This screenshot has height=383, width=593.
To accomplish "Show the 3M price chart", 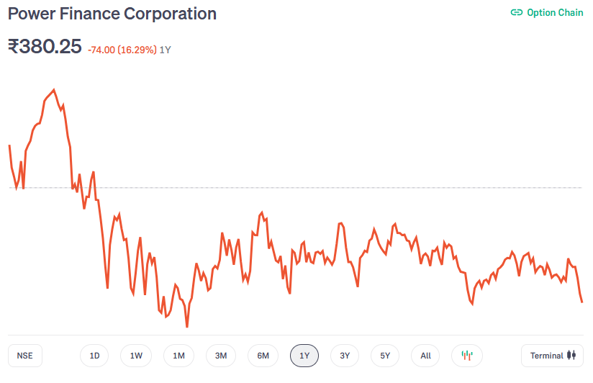I will (221, 356).
